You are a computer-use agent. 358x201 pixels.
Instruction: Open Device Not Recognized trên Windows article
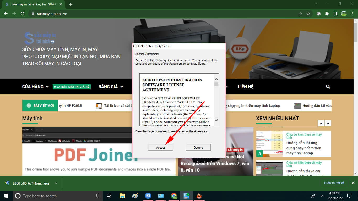point(215,163)
